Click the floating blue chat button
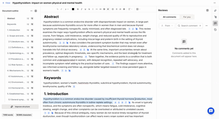Screen dimensions: 219x119 pos(211,111)
